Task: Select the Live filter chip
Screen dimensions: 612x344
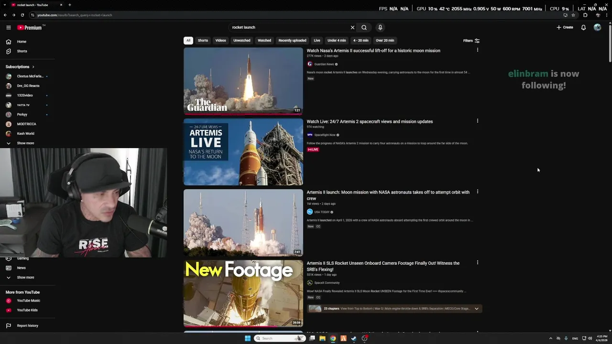Action: [x=317, y=41]
